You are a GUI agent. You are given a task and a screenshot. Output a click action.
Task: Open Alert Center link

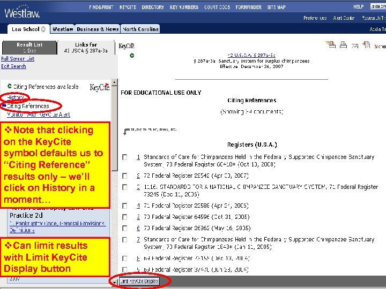(344, 18)
